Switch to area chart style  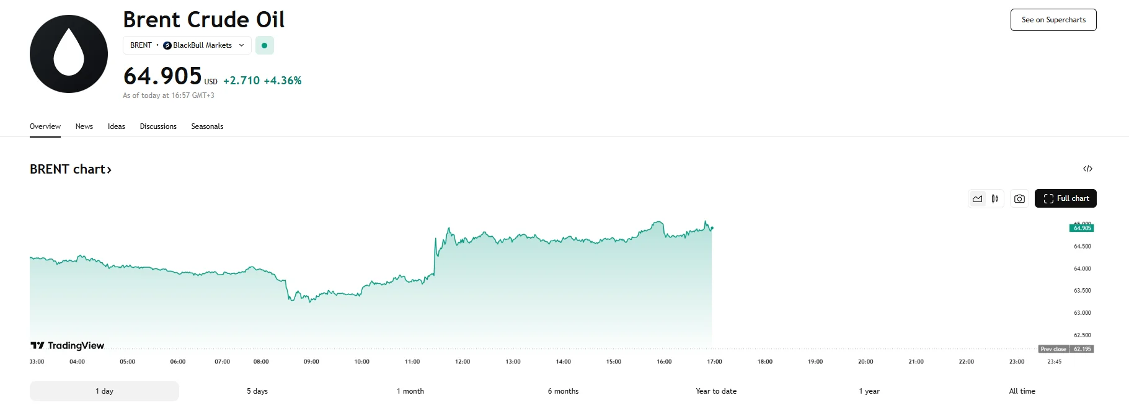977,199
